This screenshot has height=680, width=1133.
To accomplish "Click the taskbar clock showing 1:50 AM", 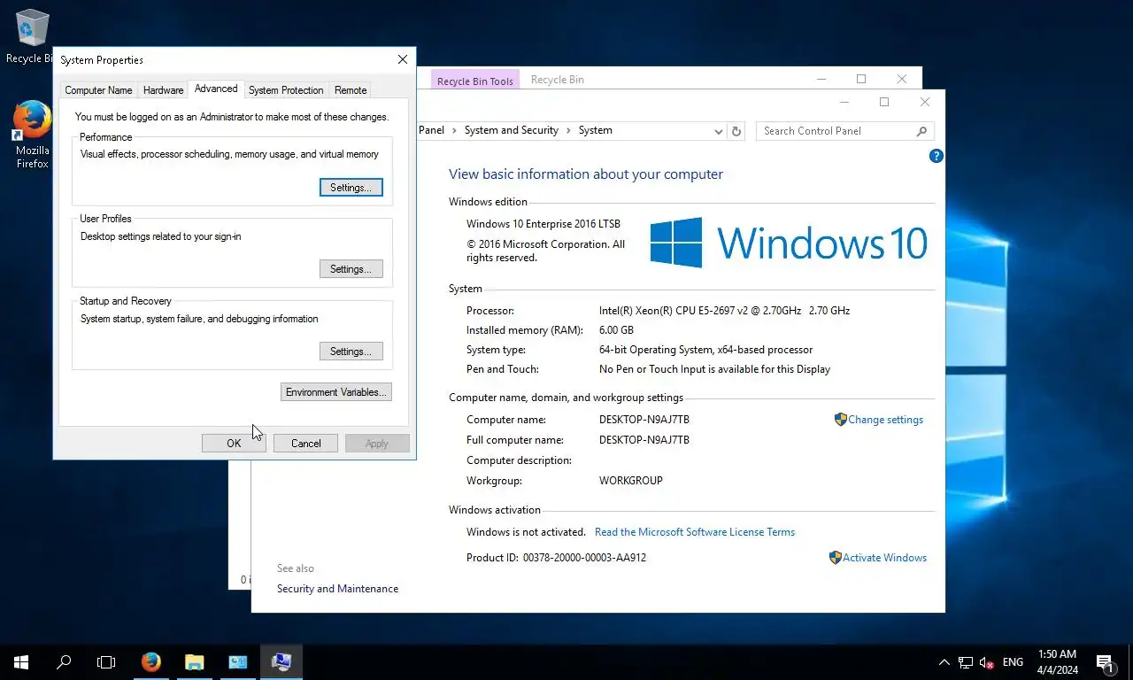I will click(x=1057, y=661).
